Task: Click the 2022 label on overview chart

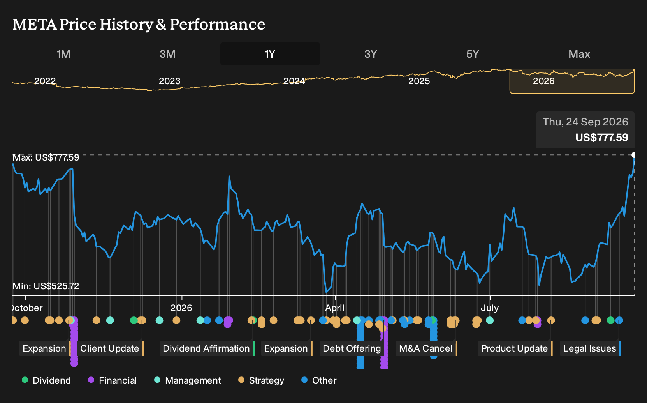Action: tap(45, 81)
